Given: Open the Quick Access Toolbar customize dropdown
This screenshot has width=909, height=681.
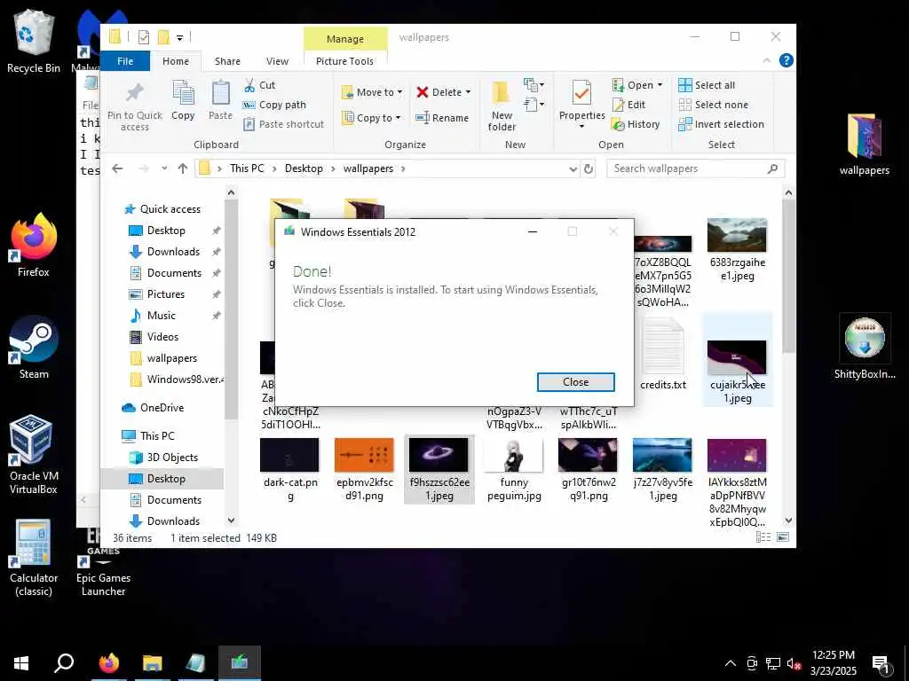Looking at the screenshot, I should coord(179,38).
